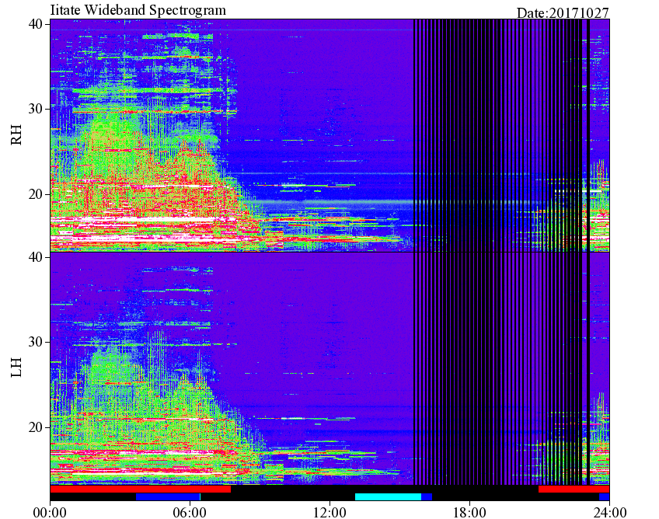Click the RH panel axis label

[x=16, y=137]
